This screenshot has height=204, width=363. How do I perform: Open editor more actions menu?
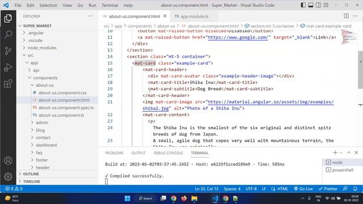pyautogui.click(x=355, y=16)
